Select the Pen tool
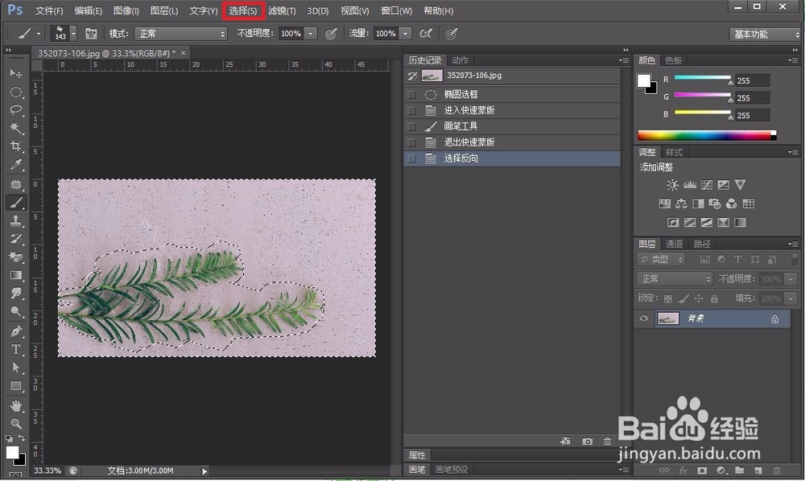This screenshot has width=805, height=481. coord(16,331)
